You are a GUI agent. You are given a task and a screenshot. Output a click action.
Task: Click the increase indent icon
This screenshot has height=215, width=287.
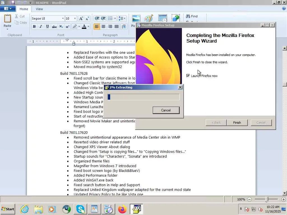(x=103, y=18)
